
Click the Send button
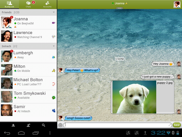point(177,125)
